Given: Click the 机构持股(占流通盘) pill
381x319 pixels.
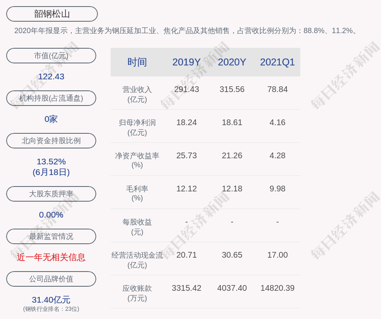Looking at the screenshot, I should (x=51, y=98).
